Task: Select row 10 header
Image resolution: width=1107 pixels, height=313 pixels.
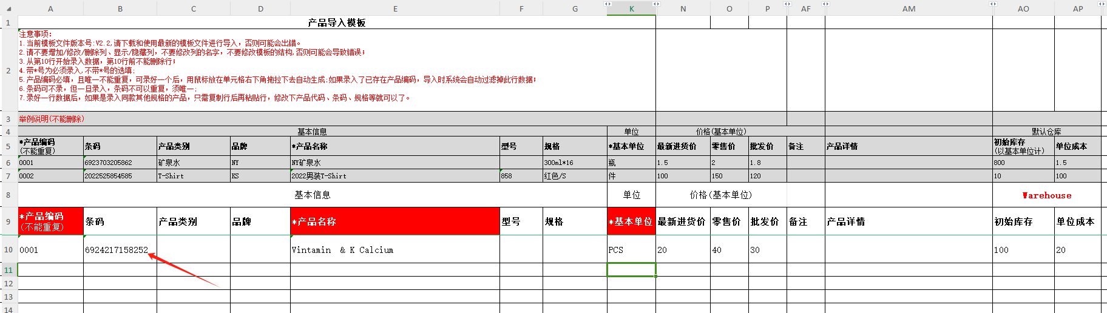Action: [x=8, y=249]
